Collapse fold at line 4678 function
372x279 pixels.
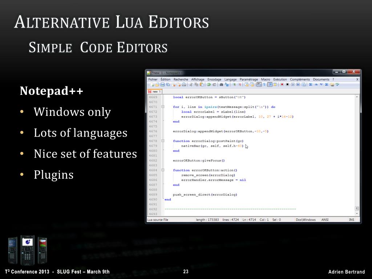click(163, 141)
